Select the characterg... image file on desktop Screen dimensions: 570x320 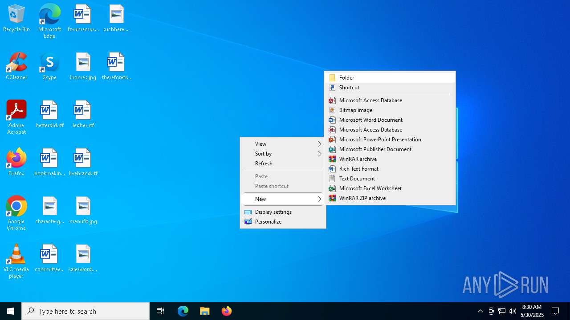tap(49, 211)
